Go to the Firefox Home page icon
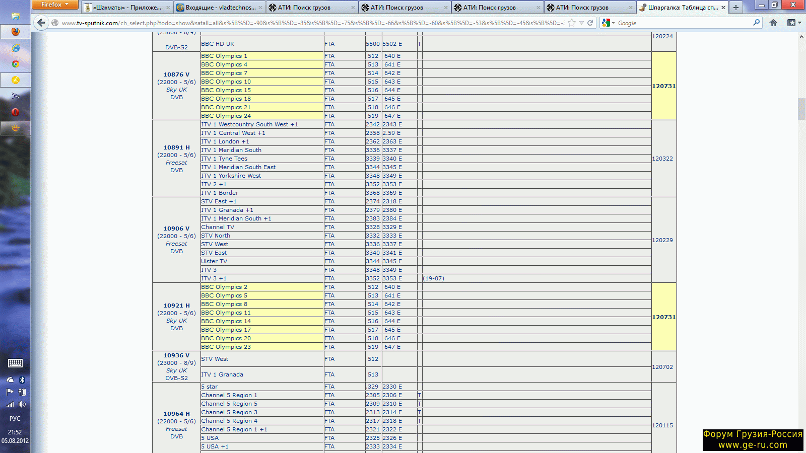The width and height of the screenshot is (806, 453). point(773,23)
